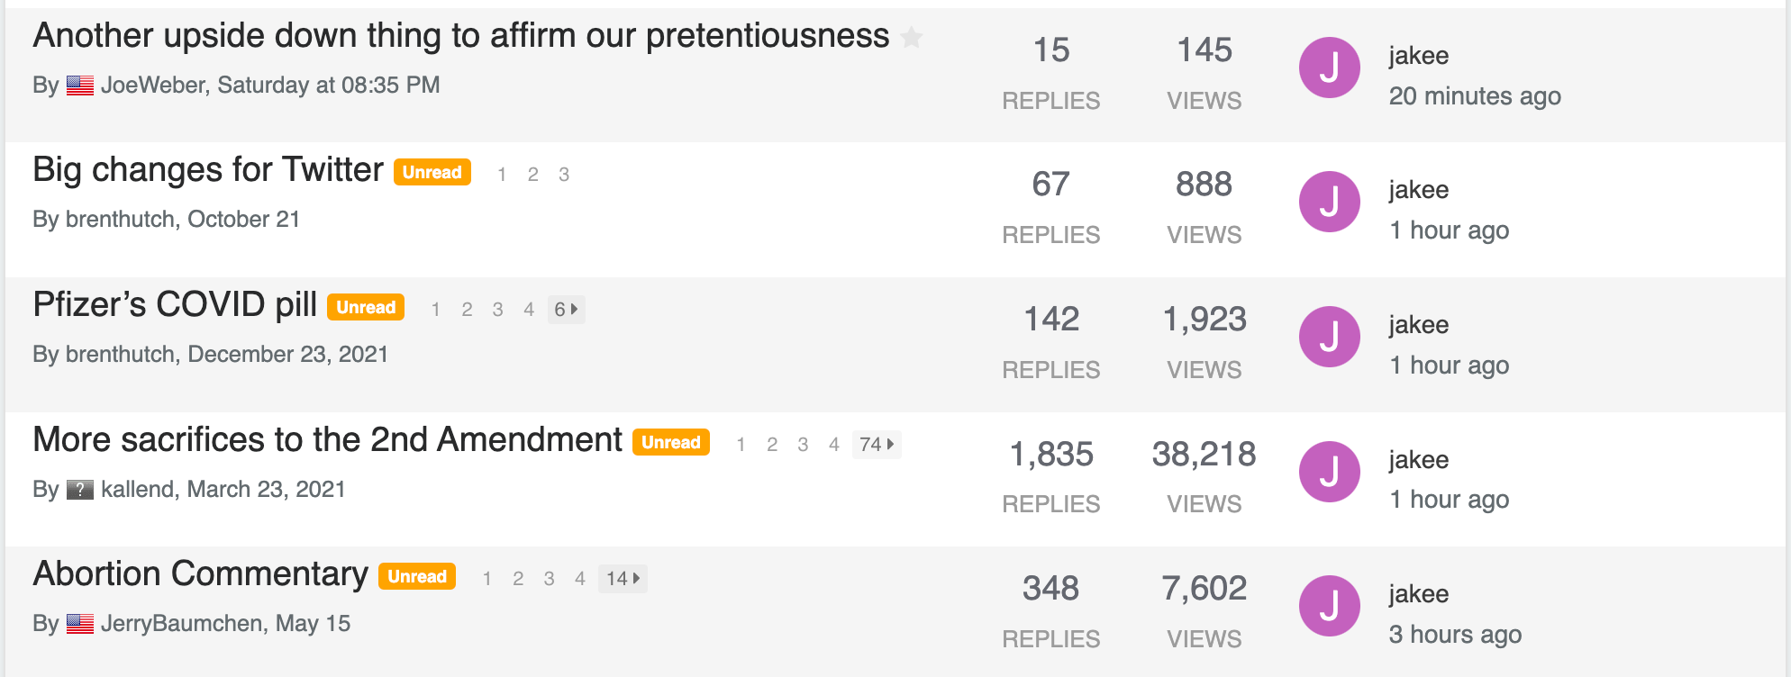This screenshot has height=677, width=1791.
Task: Go to page 2 of Pfizer's COVID pill
Action: coord(467,310)
